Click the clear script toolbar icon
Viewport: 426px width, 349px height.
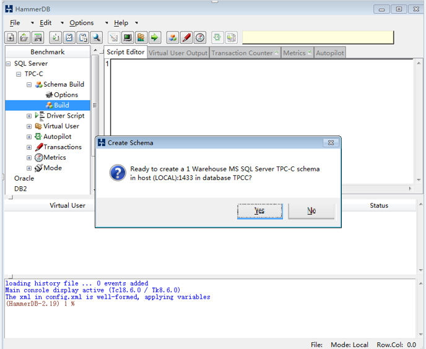pos(114,38)
